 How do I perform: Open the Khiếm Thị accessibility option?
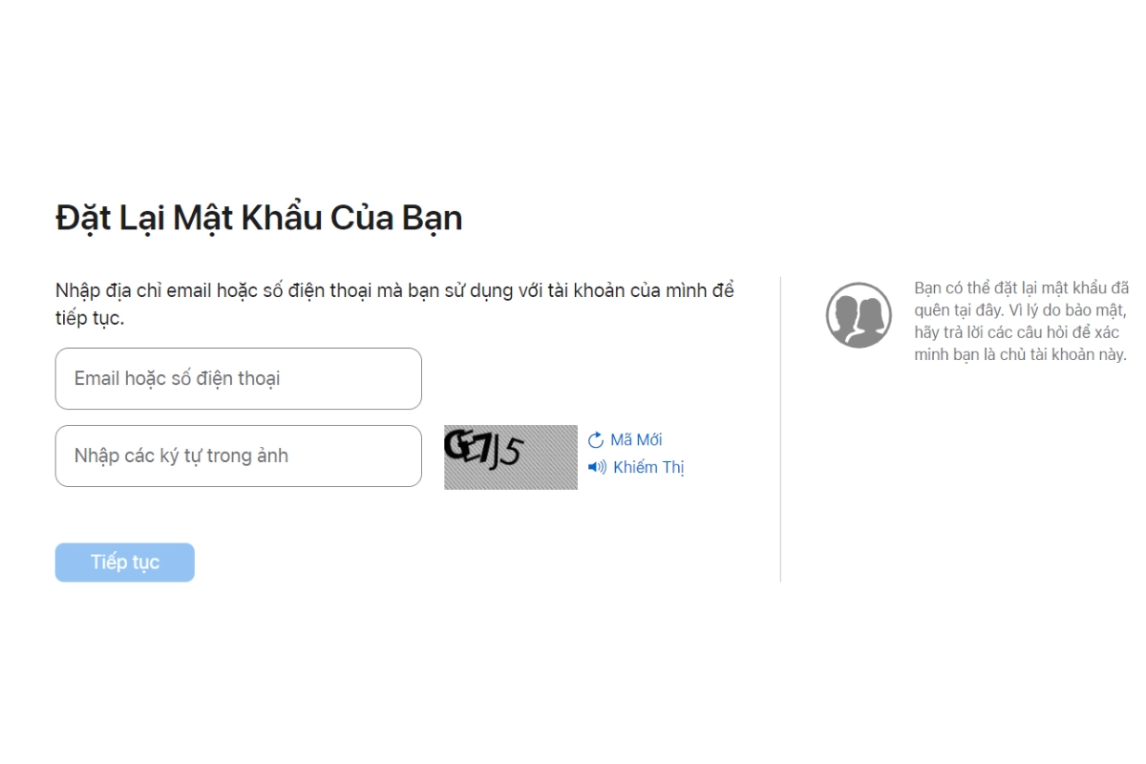point(648,467)
